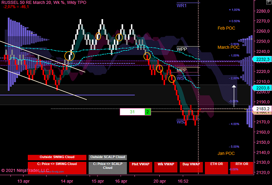Click the + 1.00% level label
The height and width of the screenshot is (185, 272).
click(x=235, y=10)
